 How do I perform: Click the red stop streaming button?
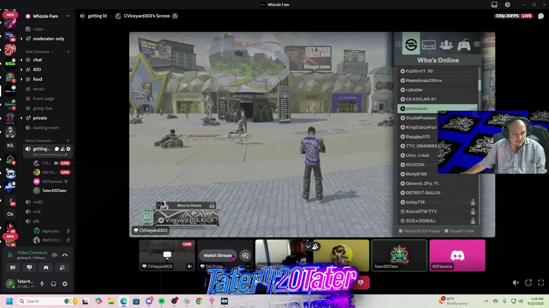pyautogui.click(x=361, y=282)
